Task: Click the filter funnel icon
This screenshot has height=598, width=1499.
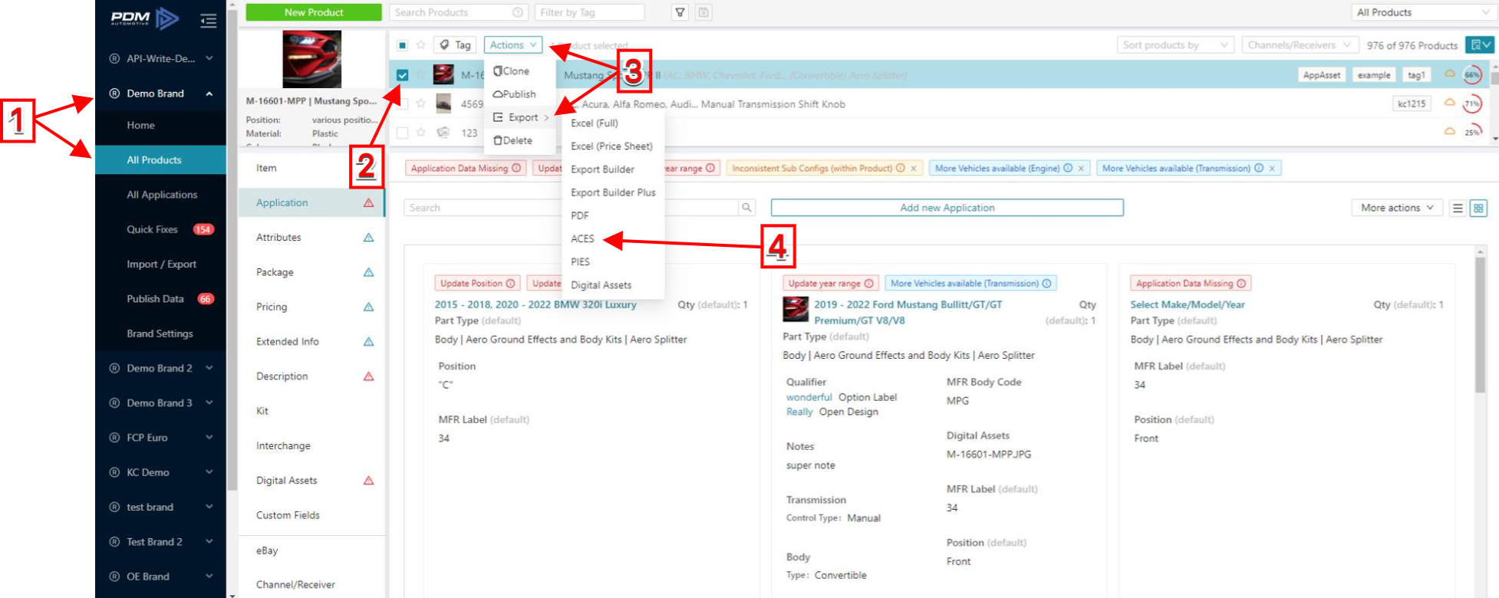Action: (x=680, y=12)
